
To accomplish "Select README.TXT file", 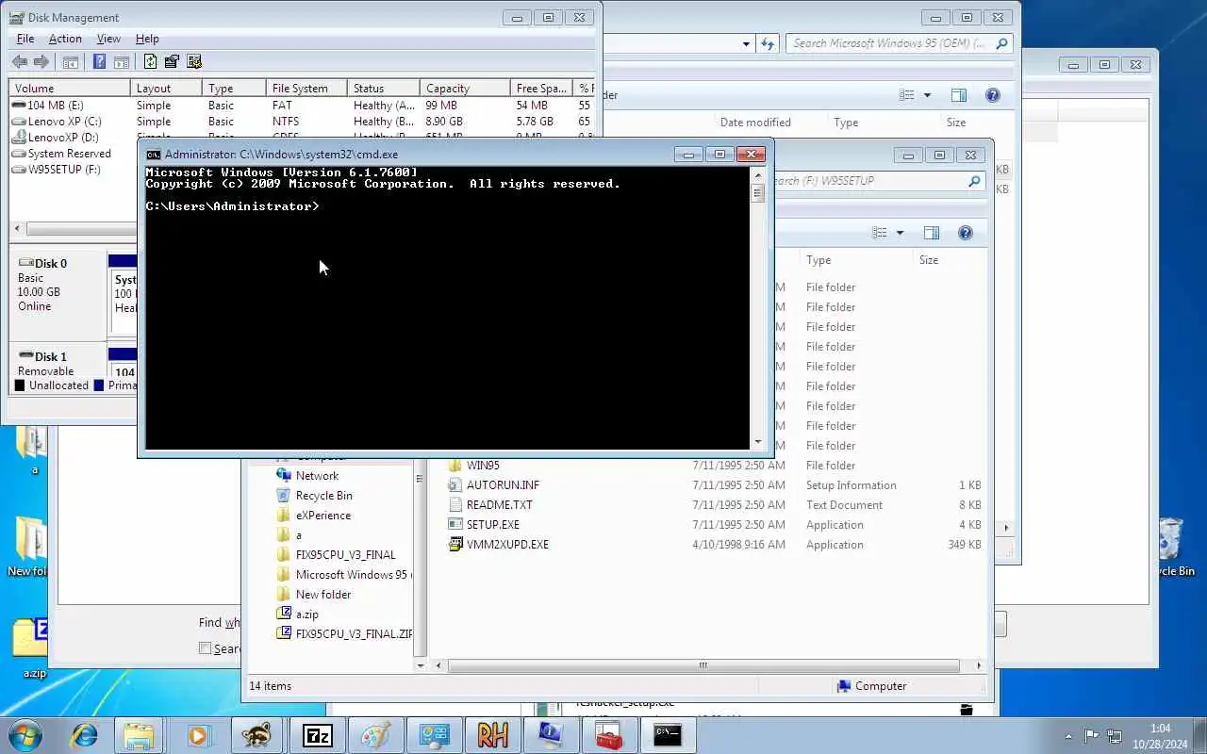I will click(x=499, y=505).
